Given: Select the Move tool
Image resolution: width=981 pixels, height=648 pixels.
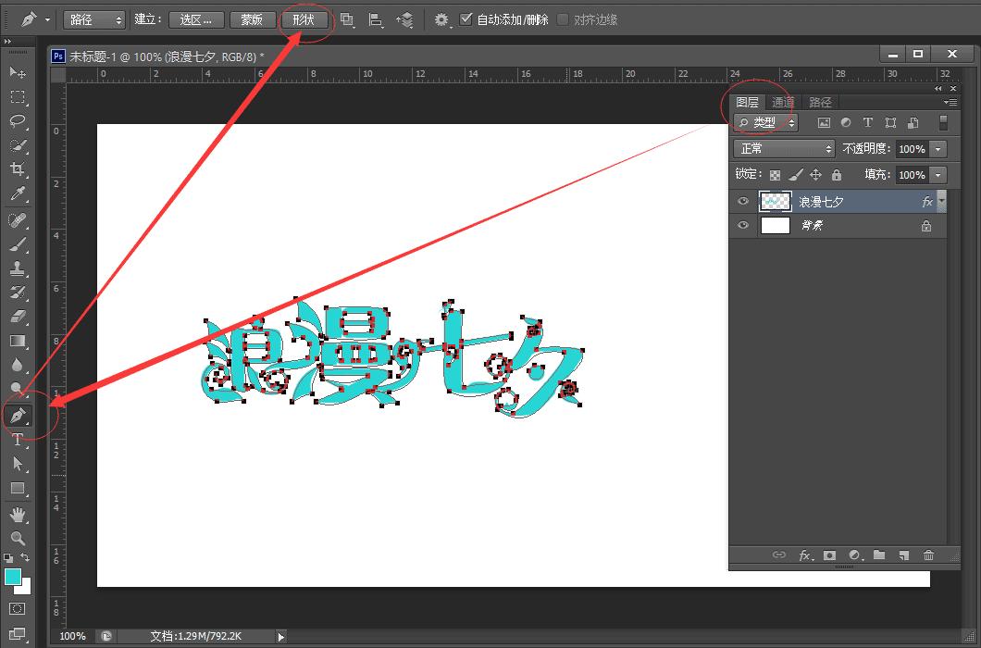Looking at the screenshot, I should tap(17, 72).
